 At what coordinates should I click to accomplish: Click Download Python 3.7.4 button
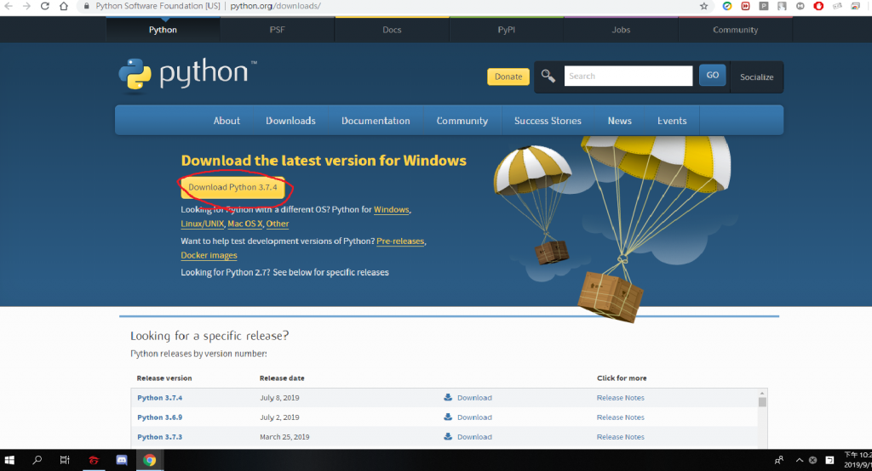[x=233, y=187]
